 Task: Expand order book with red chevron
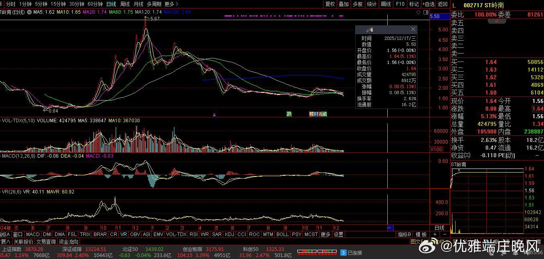pos(497,21)
